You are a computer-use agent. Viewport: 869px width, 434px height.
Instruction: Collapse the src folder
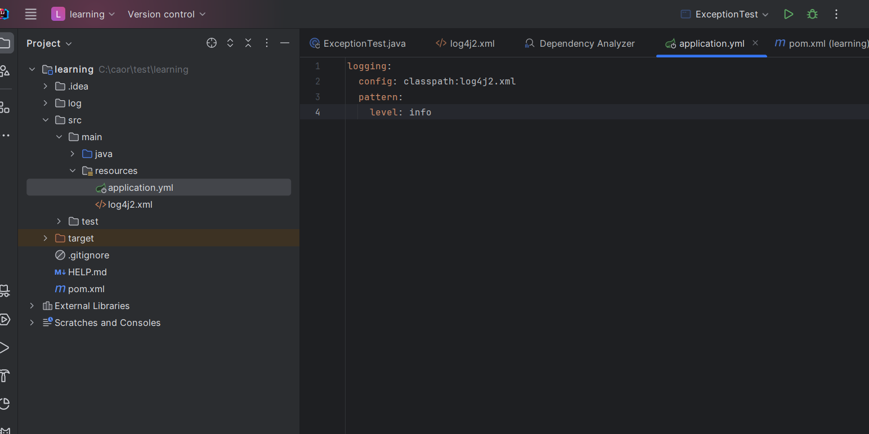point(46,120)
